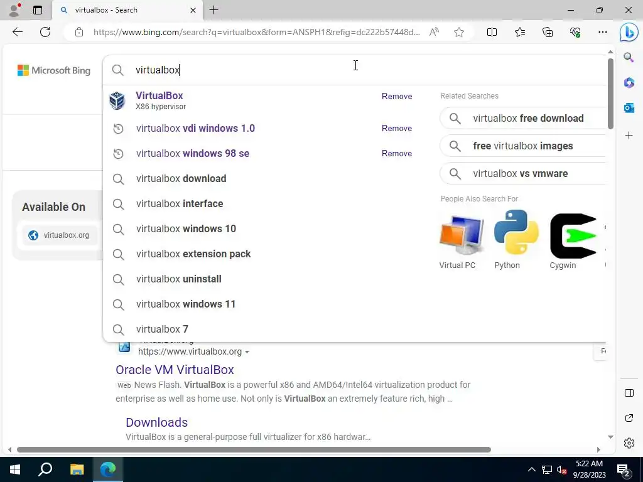
Task: Click the search magnifier in search box
Action: 117,70
